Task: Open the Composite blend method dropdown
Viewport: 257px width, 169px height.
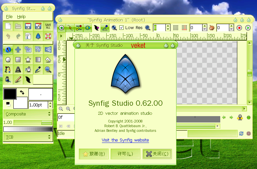Action: [28, 114]
